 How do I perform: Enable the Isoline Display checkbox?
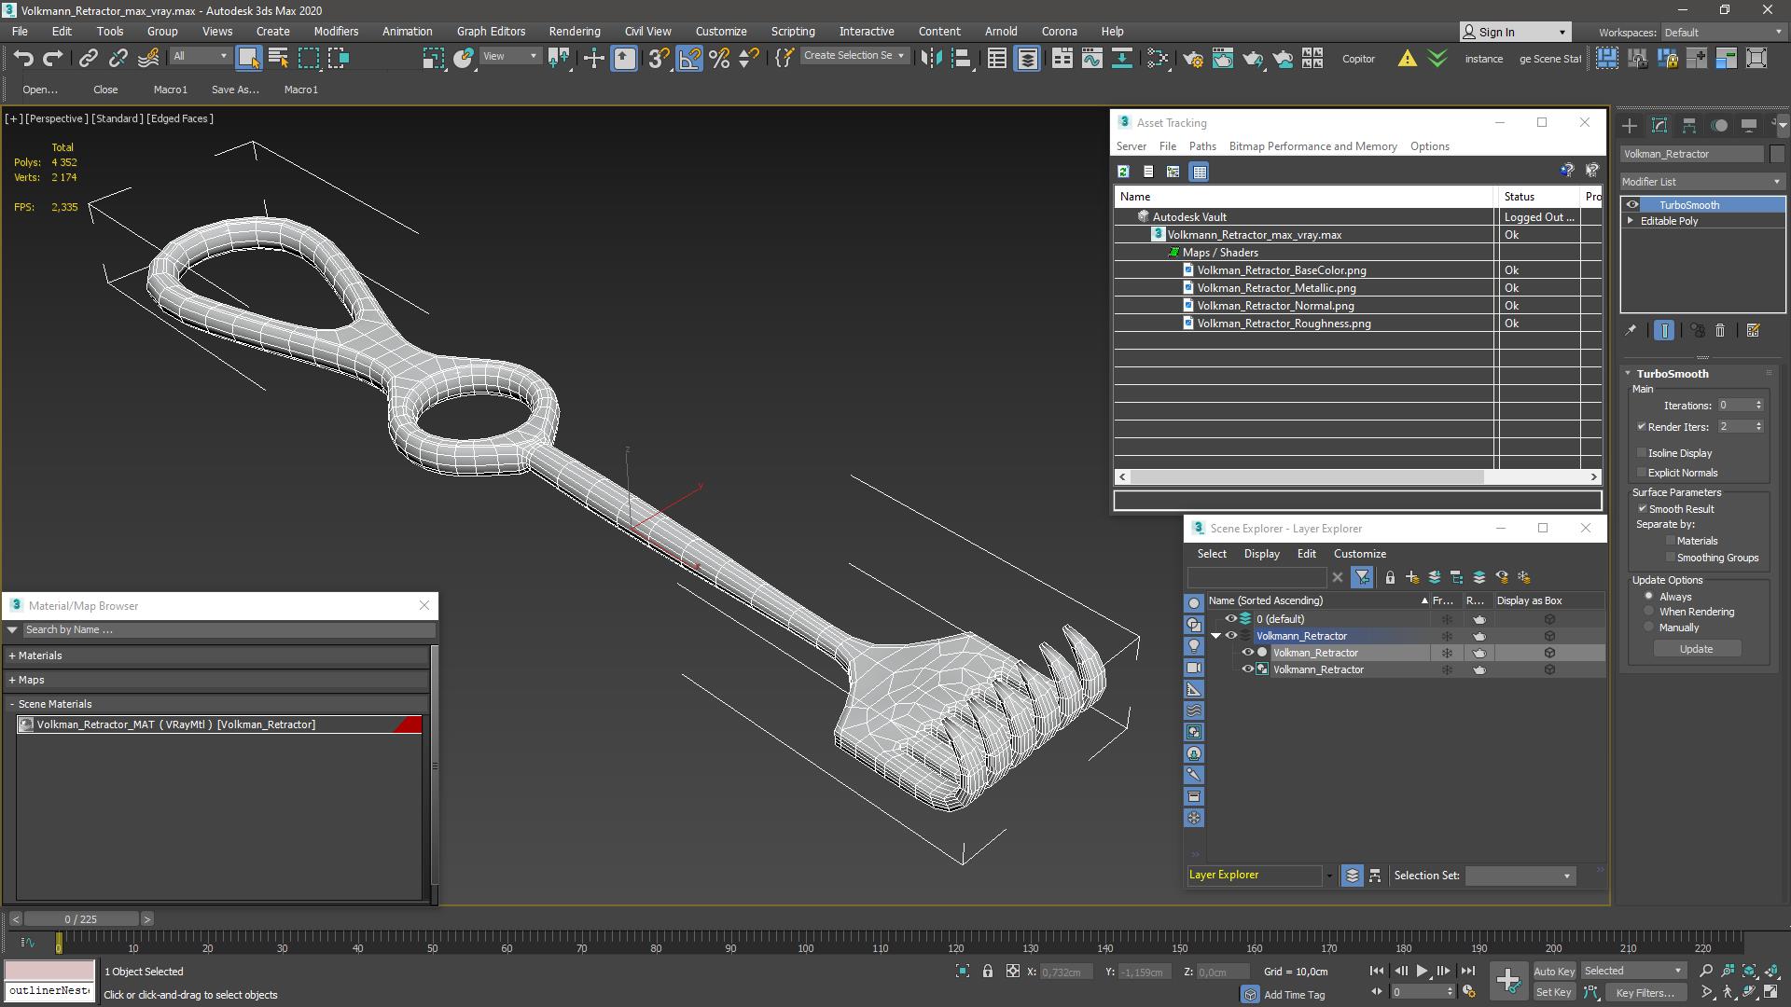[1642, 452]
